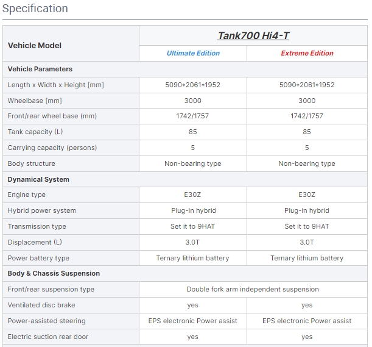The width and height of the screenshot is (372, 347).
Task: Click the Engine type row label
Action: coord(27,195)
